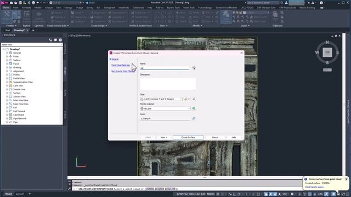Click the layer selection icon beside Layer field

[x=194, y=119]
